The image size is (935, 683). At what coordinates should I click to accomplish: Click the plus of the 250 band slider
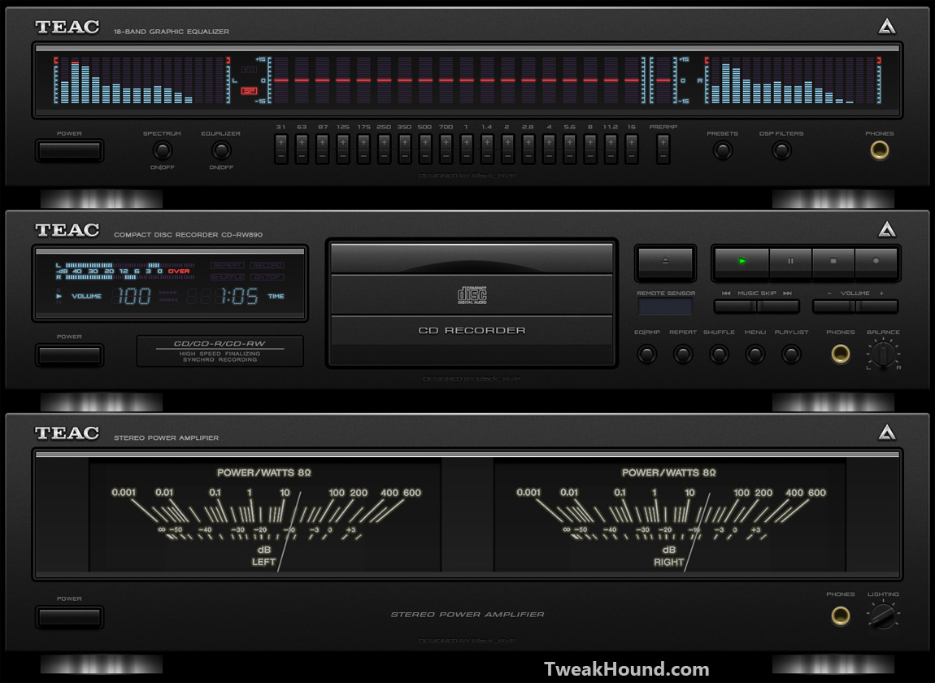click(384, 142)
